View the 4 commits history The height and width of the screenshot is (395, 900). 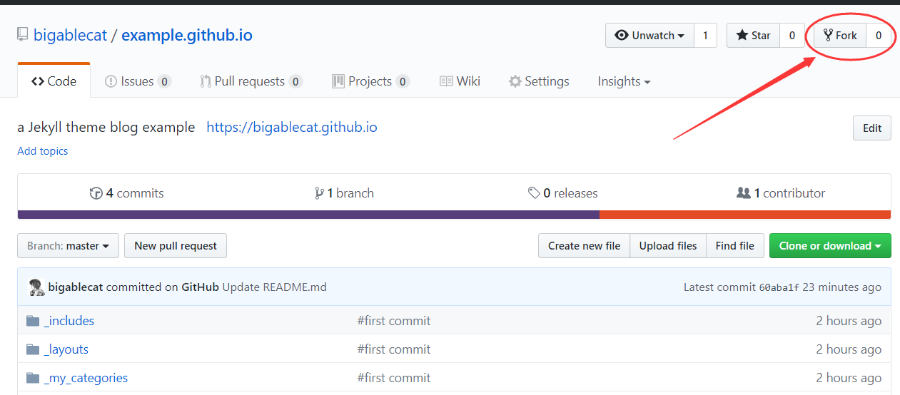pos(126,193)
